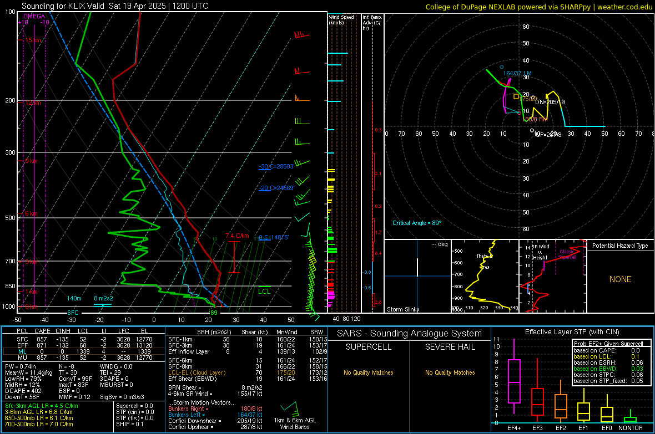Click the orange 'LCL-EL (Cloud Layer)' row
The width and height of the screenshot is (655, 434).
point(248,372)
